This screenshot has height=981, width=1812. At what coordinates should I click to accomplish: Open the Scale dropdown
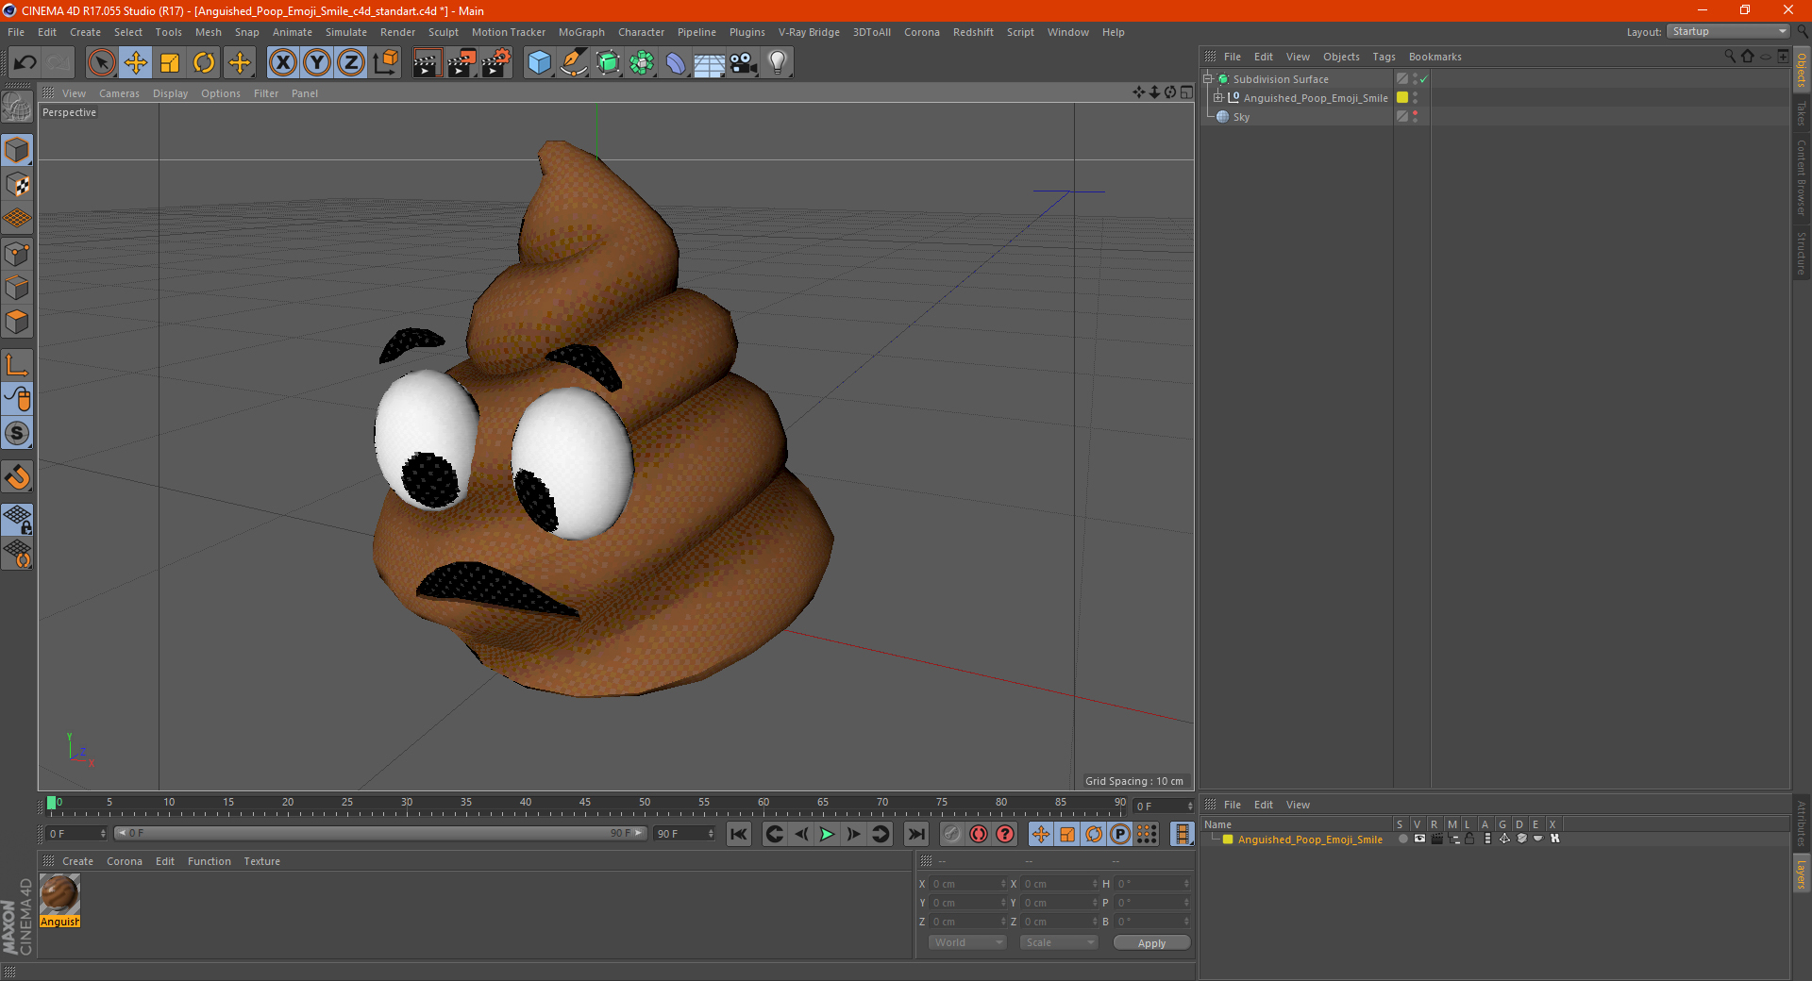[x=1059, y=942]
